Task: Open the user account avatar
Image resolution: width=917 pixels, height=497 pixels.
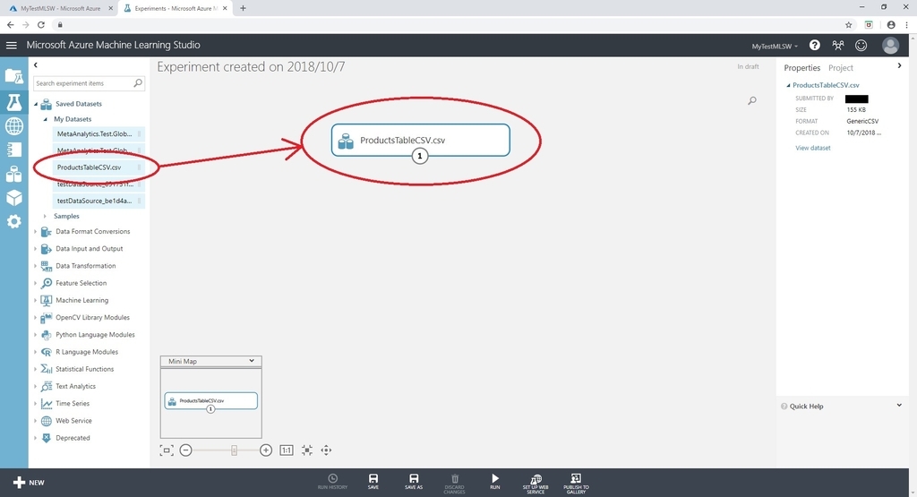Action: tap(890, 45)
